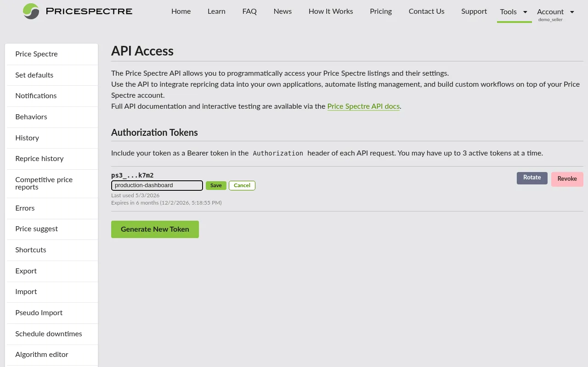The width and height of the screenshot is (588, 367).
Task: Open the Tools menu
Action: coord(509,12)
